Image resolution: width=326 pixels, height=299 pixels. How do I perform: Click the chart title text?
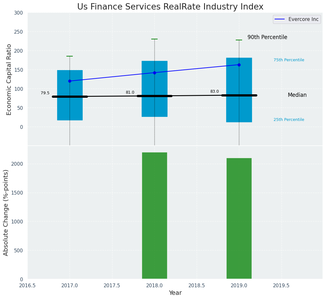pos(170,7)
